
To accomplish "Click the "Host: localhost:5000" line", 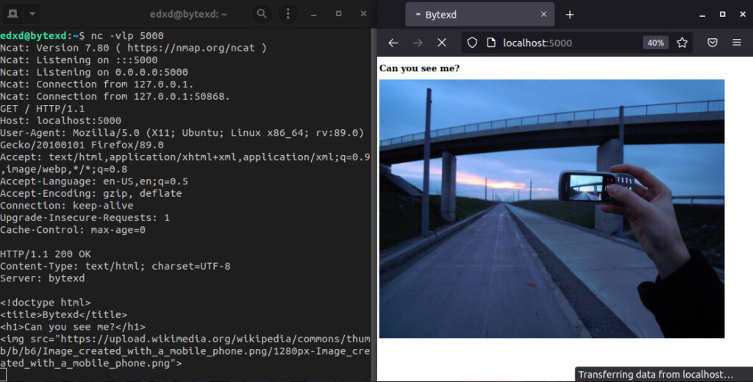I will (60, 120).
